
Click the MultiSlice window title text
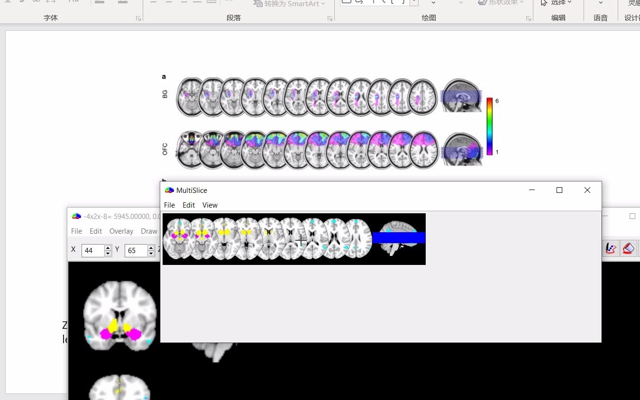point(192,190)
